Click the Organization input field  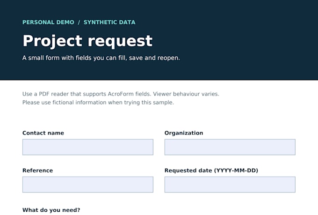[230, 147]
